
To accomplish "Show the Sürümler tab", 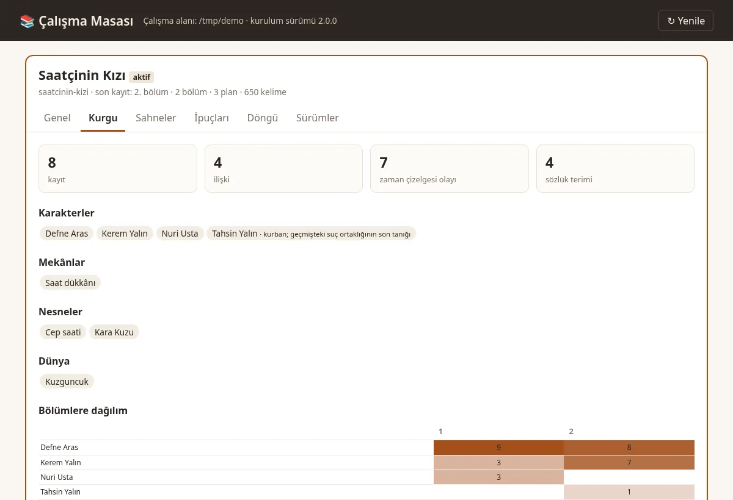I will (318, 118).
